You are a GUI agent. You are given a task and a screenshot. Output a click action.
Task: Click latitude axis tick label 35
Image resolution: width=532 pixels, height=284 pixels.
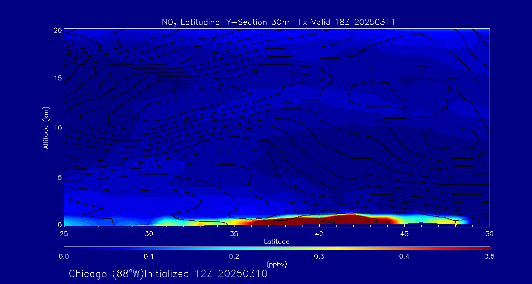tap(234, 234)
